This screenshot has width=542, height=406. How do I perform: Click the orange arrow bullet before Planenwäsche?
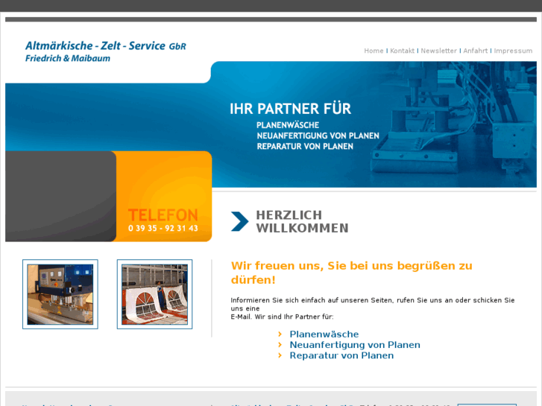[280, 334]
